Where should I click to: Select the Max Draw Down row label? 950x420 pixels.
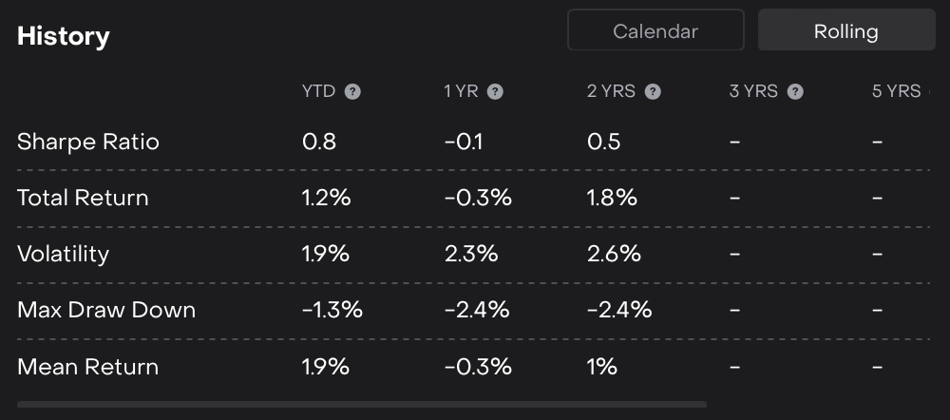(x=106, y=310)
